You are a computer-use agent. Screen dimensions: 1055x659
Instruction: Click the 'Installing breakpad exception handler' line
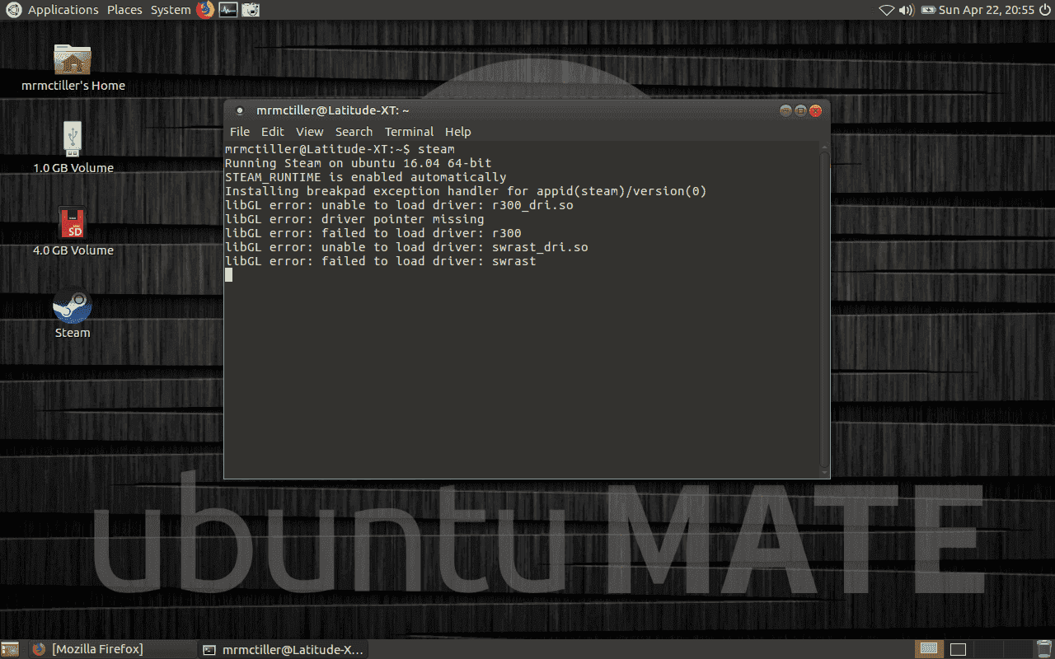pyautogui.click(x=466, y=191)
